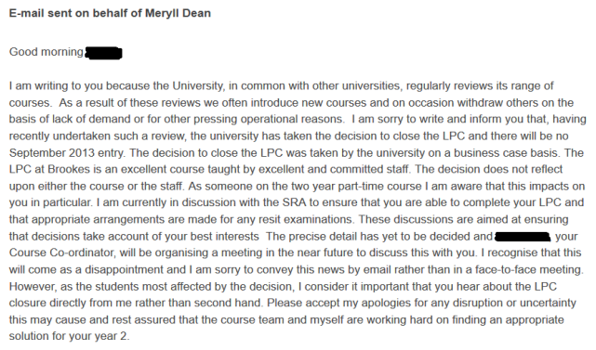Click the "Good morning" greeting text
This screenshot has height=350, width=596.
tap(46, 52)
